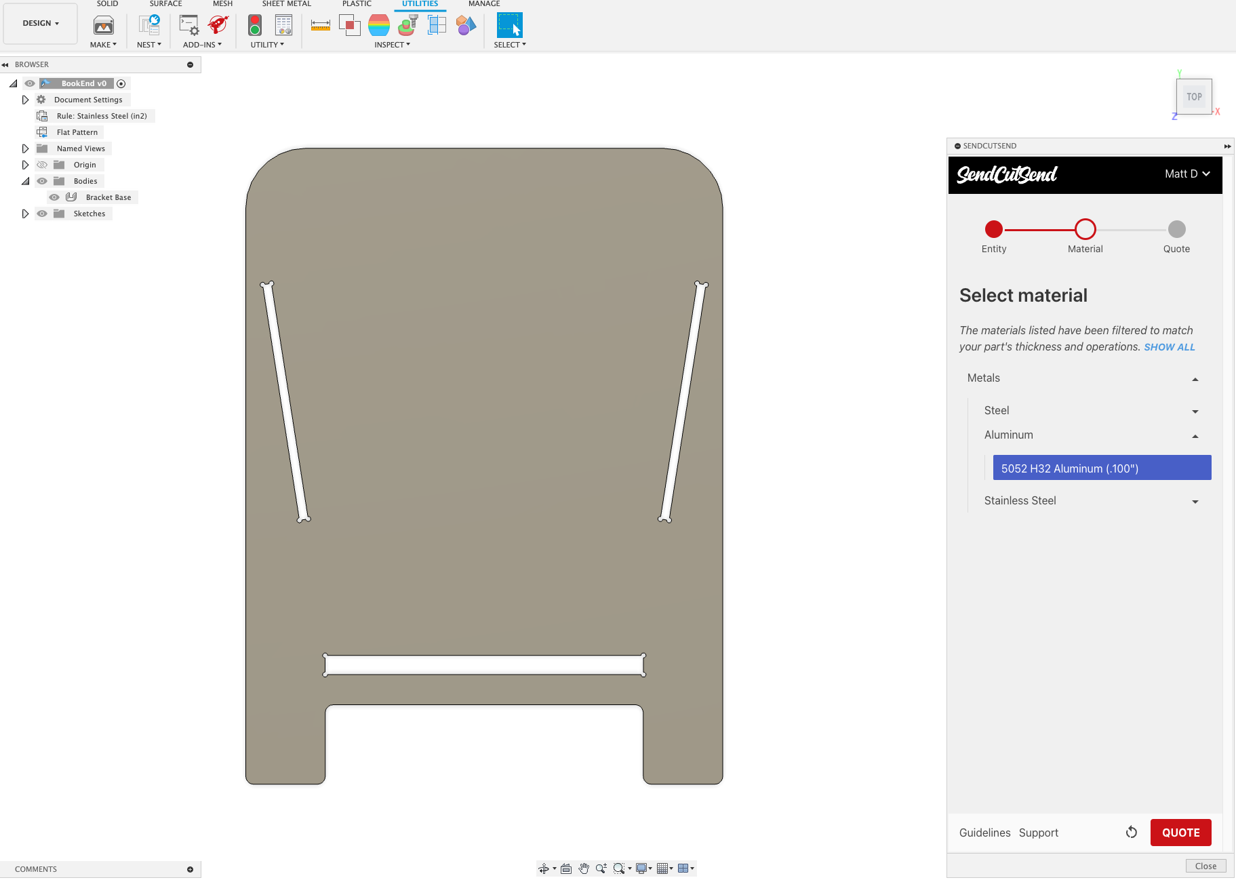Open the DESIGN workspace dropdown
Screen dimensions: 1236x880
(x=41, y=23)
